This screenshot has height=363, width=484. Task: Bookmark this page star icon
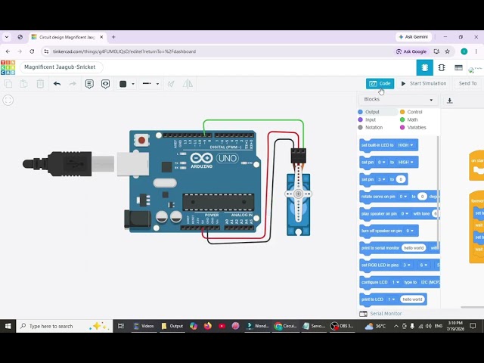click(447, 51)
